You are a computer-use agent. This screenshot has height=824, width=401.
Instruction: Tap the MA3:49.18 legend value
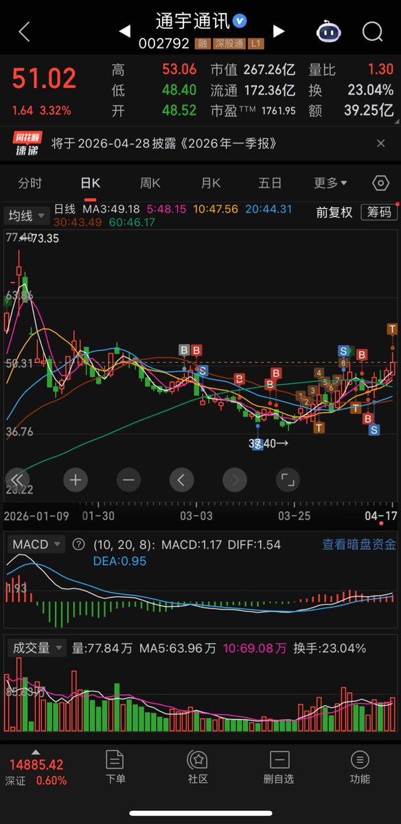pos(111,209)
